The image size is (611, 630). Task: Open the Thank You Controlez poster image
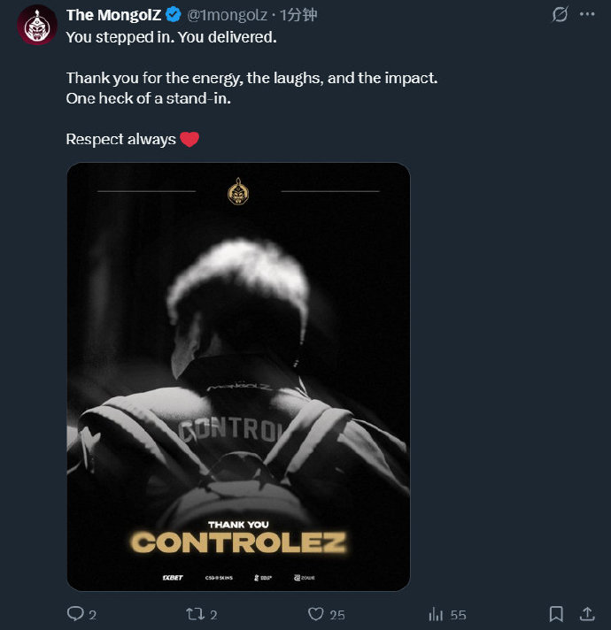(x=238, y=376)
